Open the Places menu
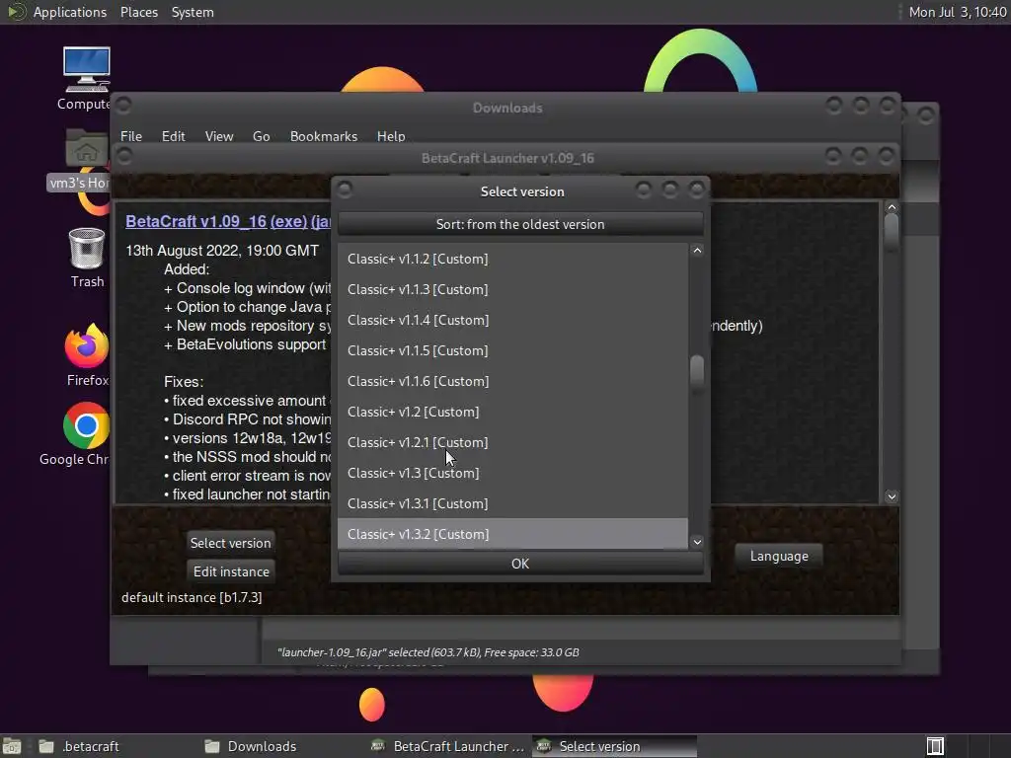The height and width of the screenshot is (758, 1011). click(138, 12)
